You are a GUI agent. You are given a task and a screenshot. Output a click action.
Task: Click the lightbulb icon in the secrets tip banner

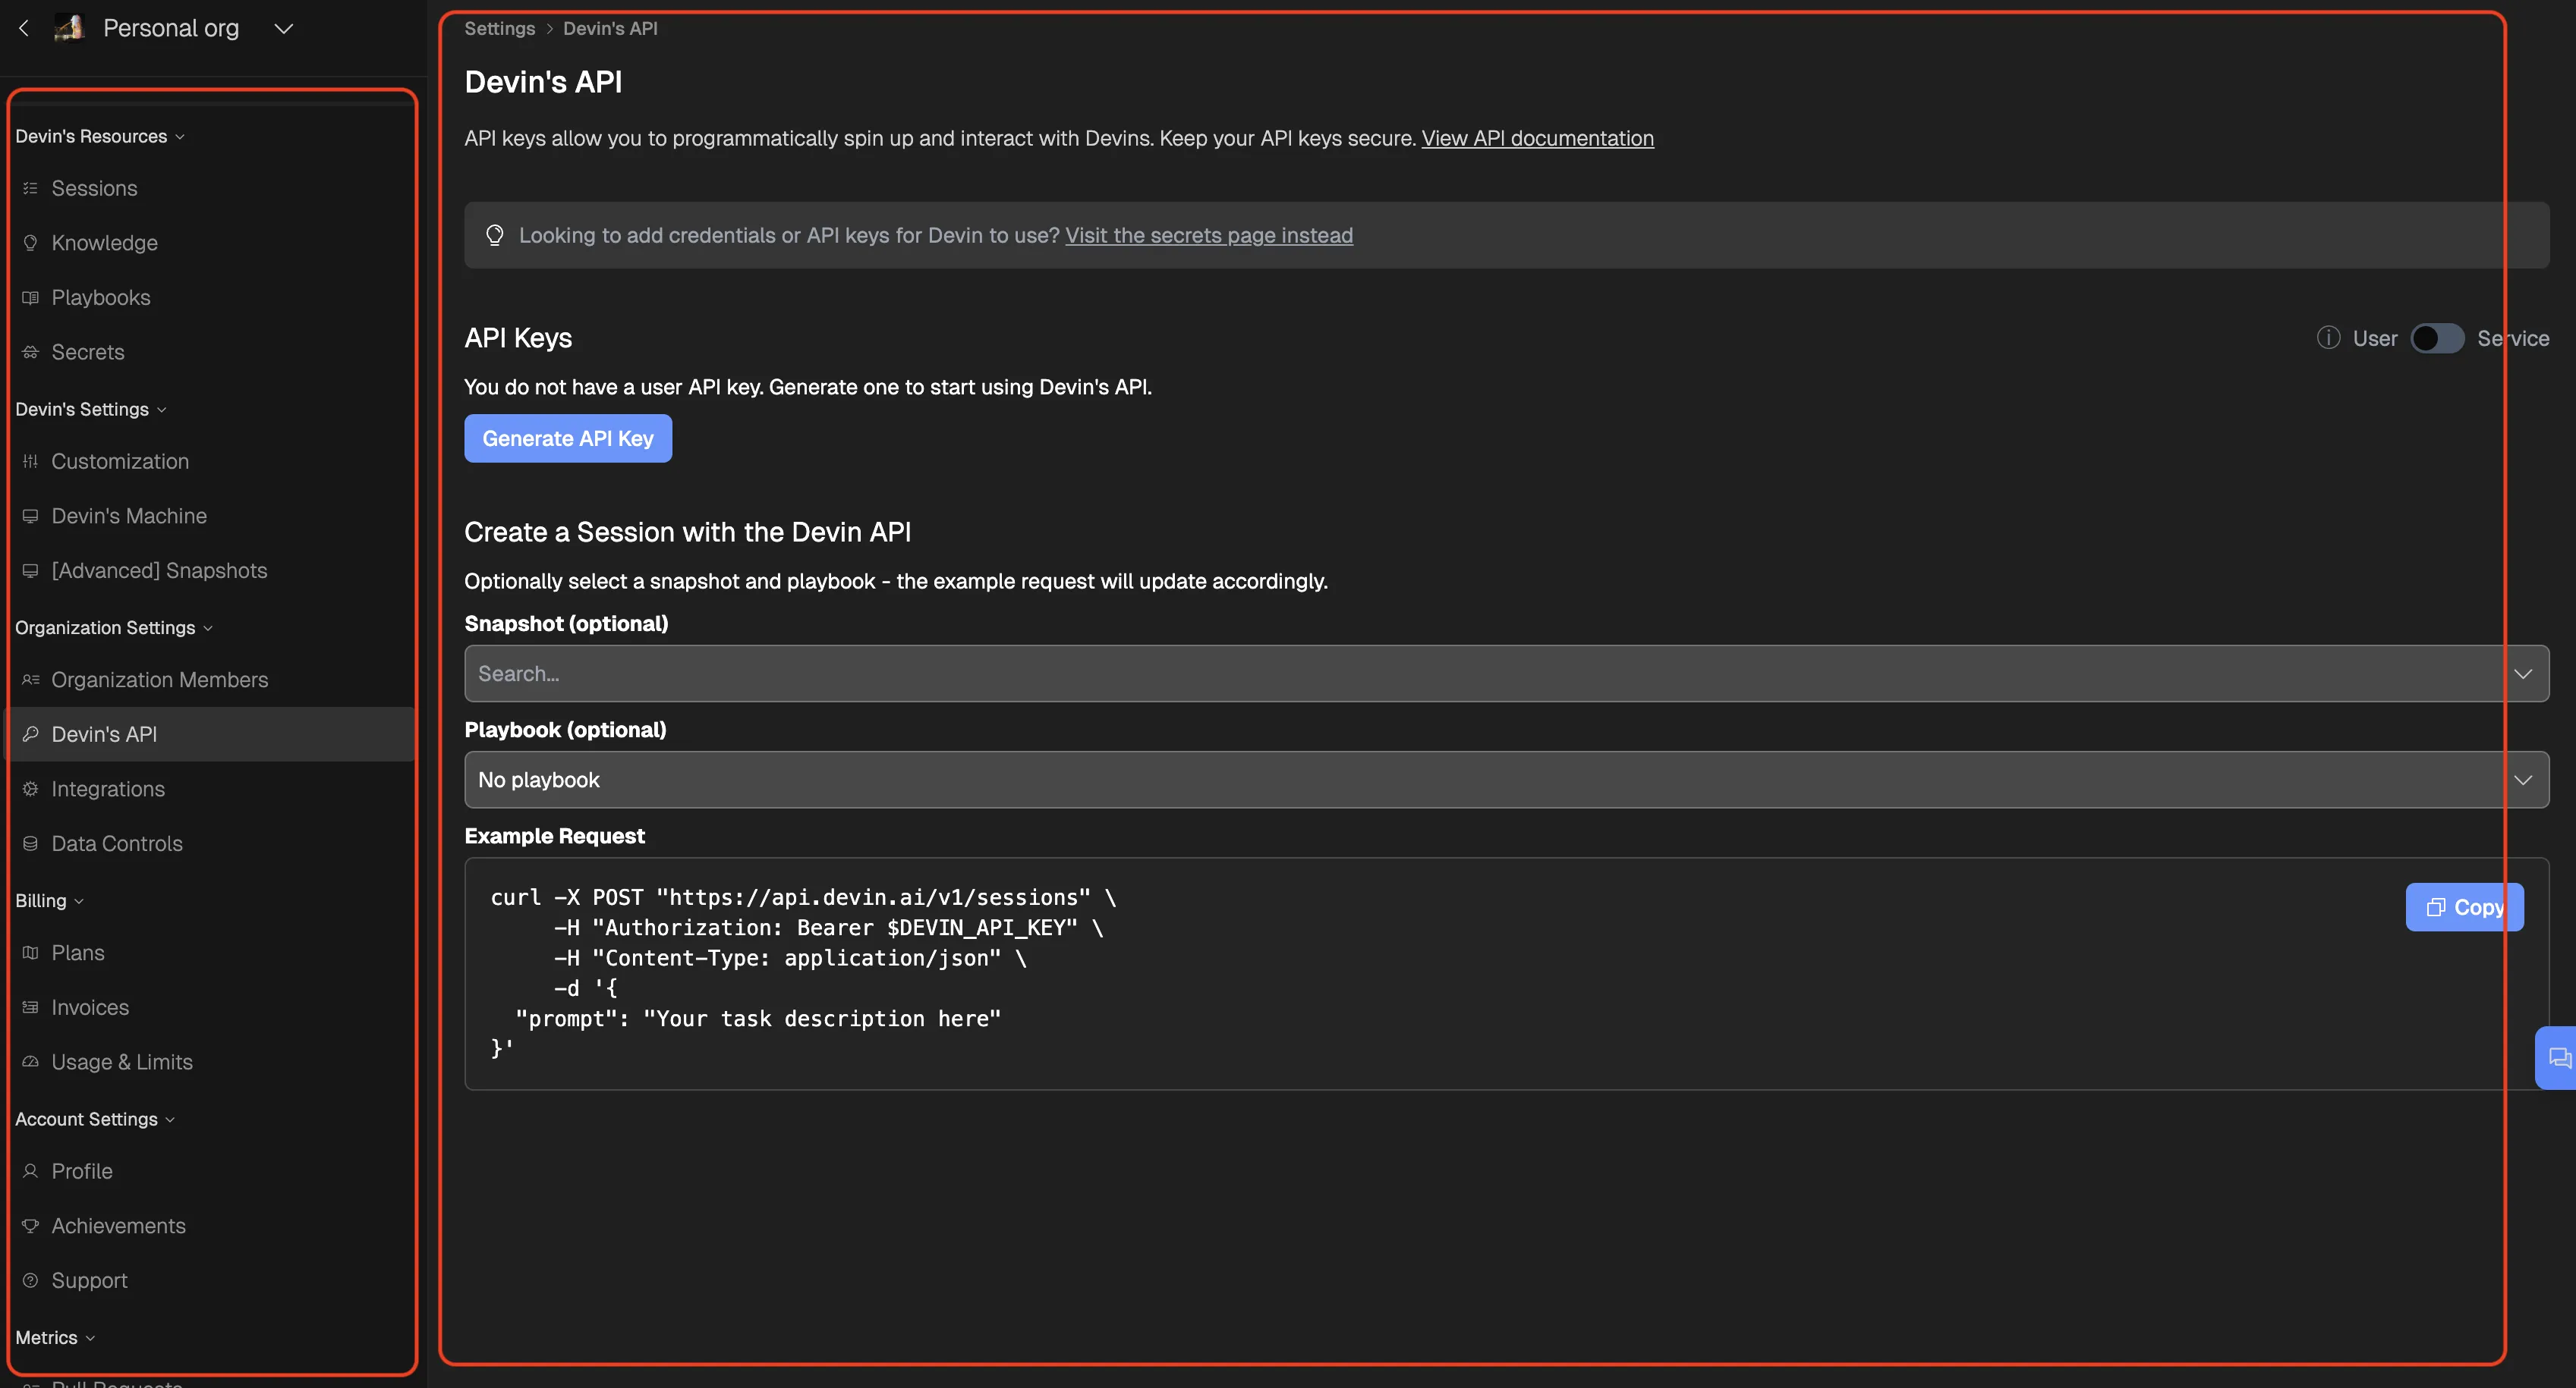(x=495, y=235)
